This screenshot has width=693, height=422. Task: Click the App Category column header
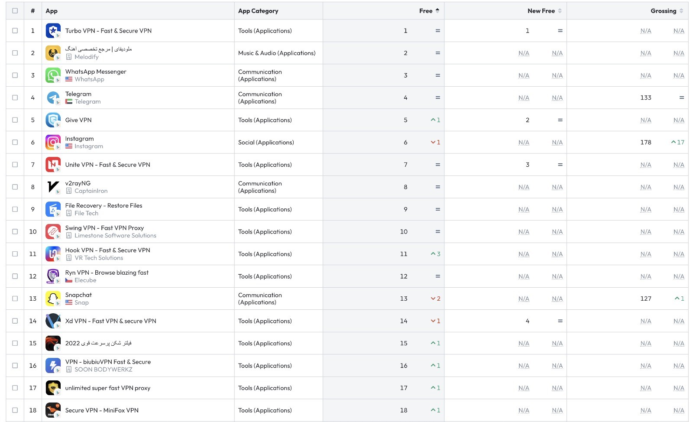[258, 11]
